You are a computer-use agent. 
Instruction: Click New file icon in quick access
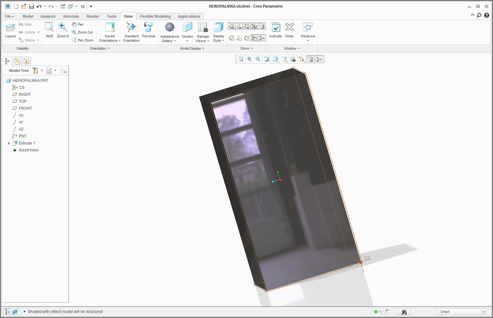(x=16, y=6)
